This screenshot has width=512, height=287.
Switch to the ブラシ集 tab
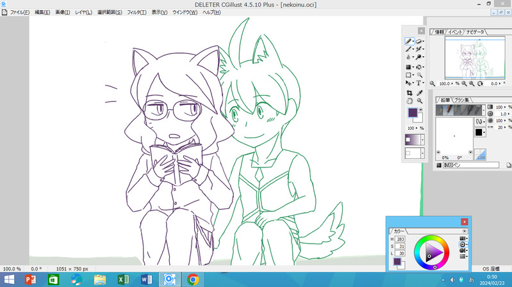coord(461,100)
